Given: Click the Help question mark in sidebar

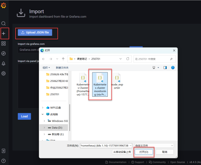Looking at the screenshot, I should point(3,161).
